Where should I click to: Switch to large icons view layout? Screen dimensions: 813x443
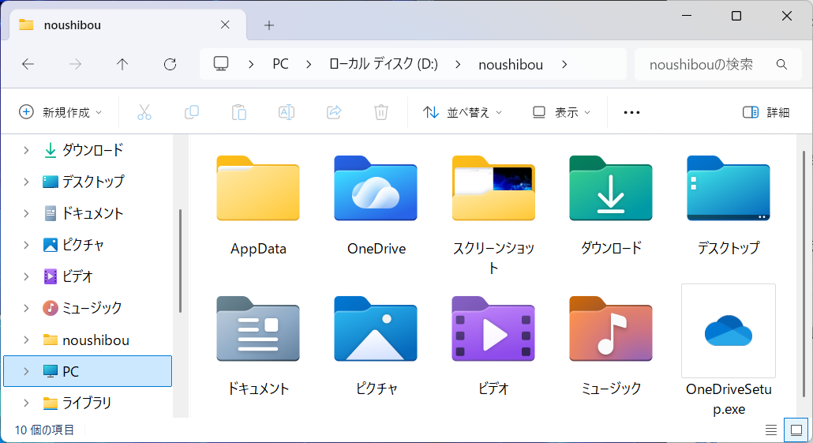point(796,430)
